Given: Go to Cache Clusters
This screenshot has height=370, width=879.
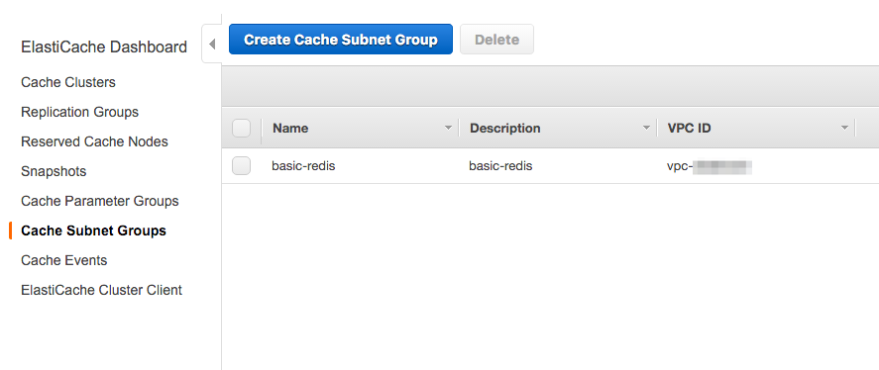Looking at the screenshot, I should click(x=68, y=82).
